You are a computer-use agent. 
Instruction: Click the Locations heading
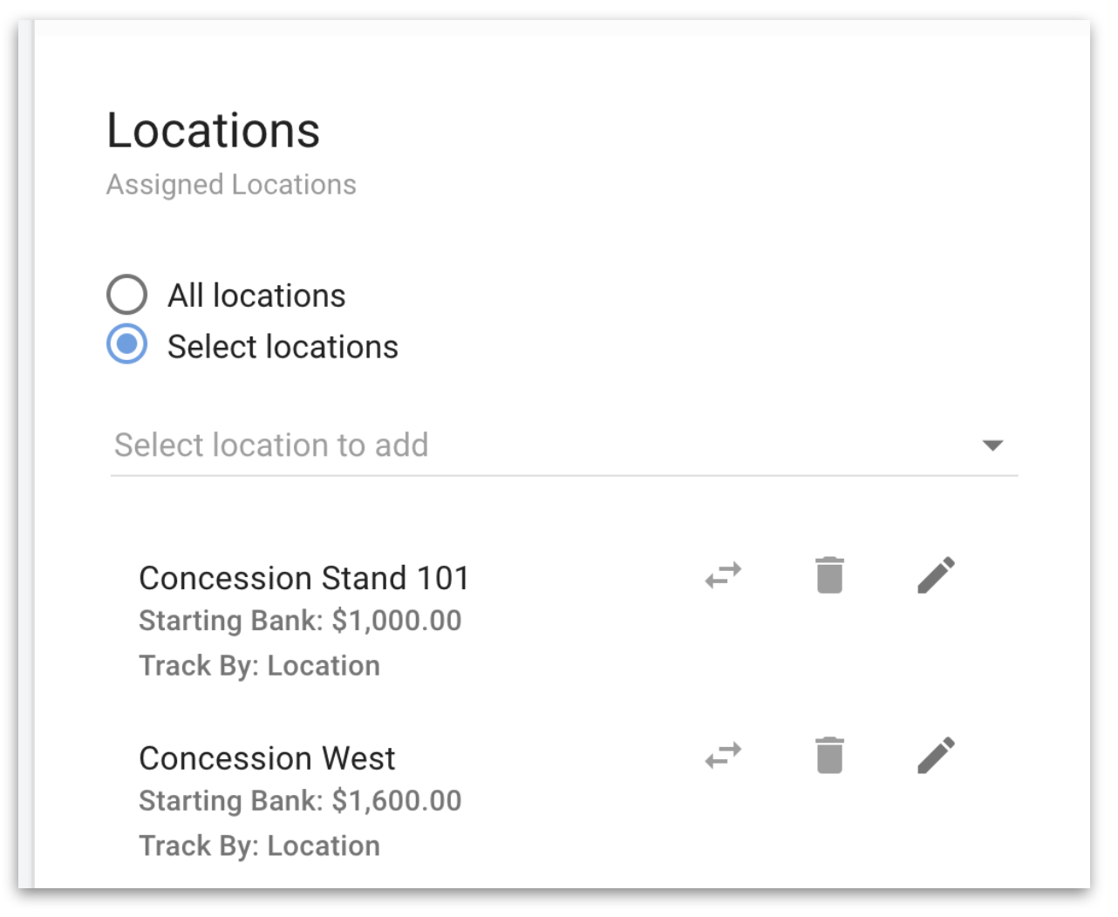(214, 131)
